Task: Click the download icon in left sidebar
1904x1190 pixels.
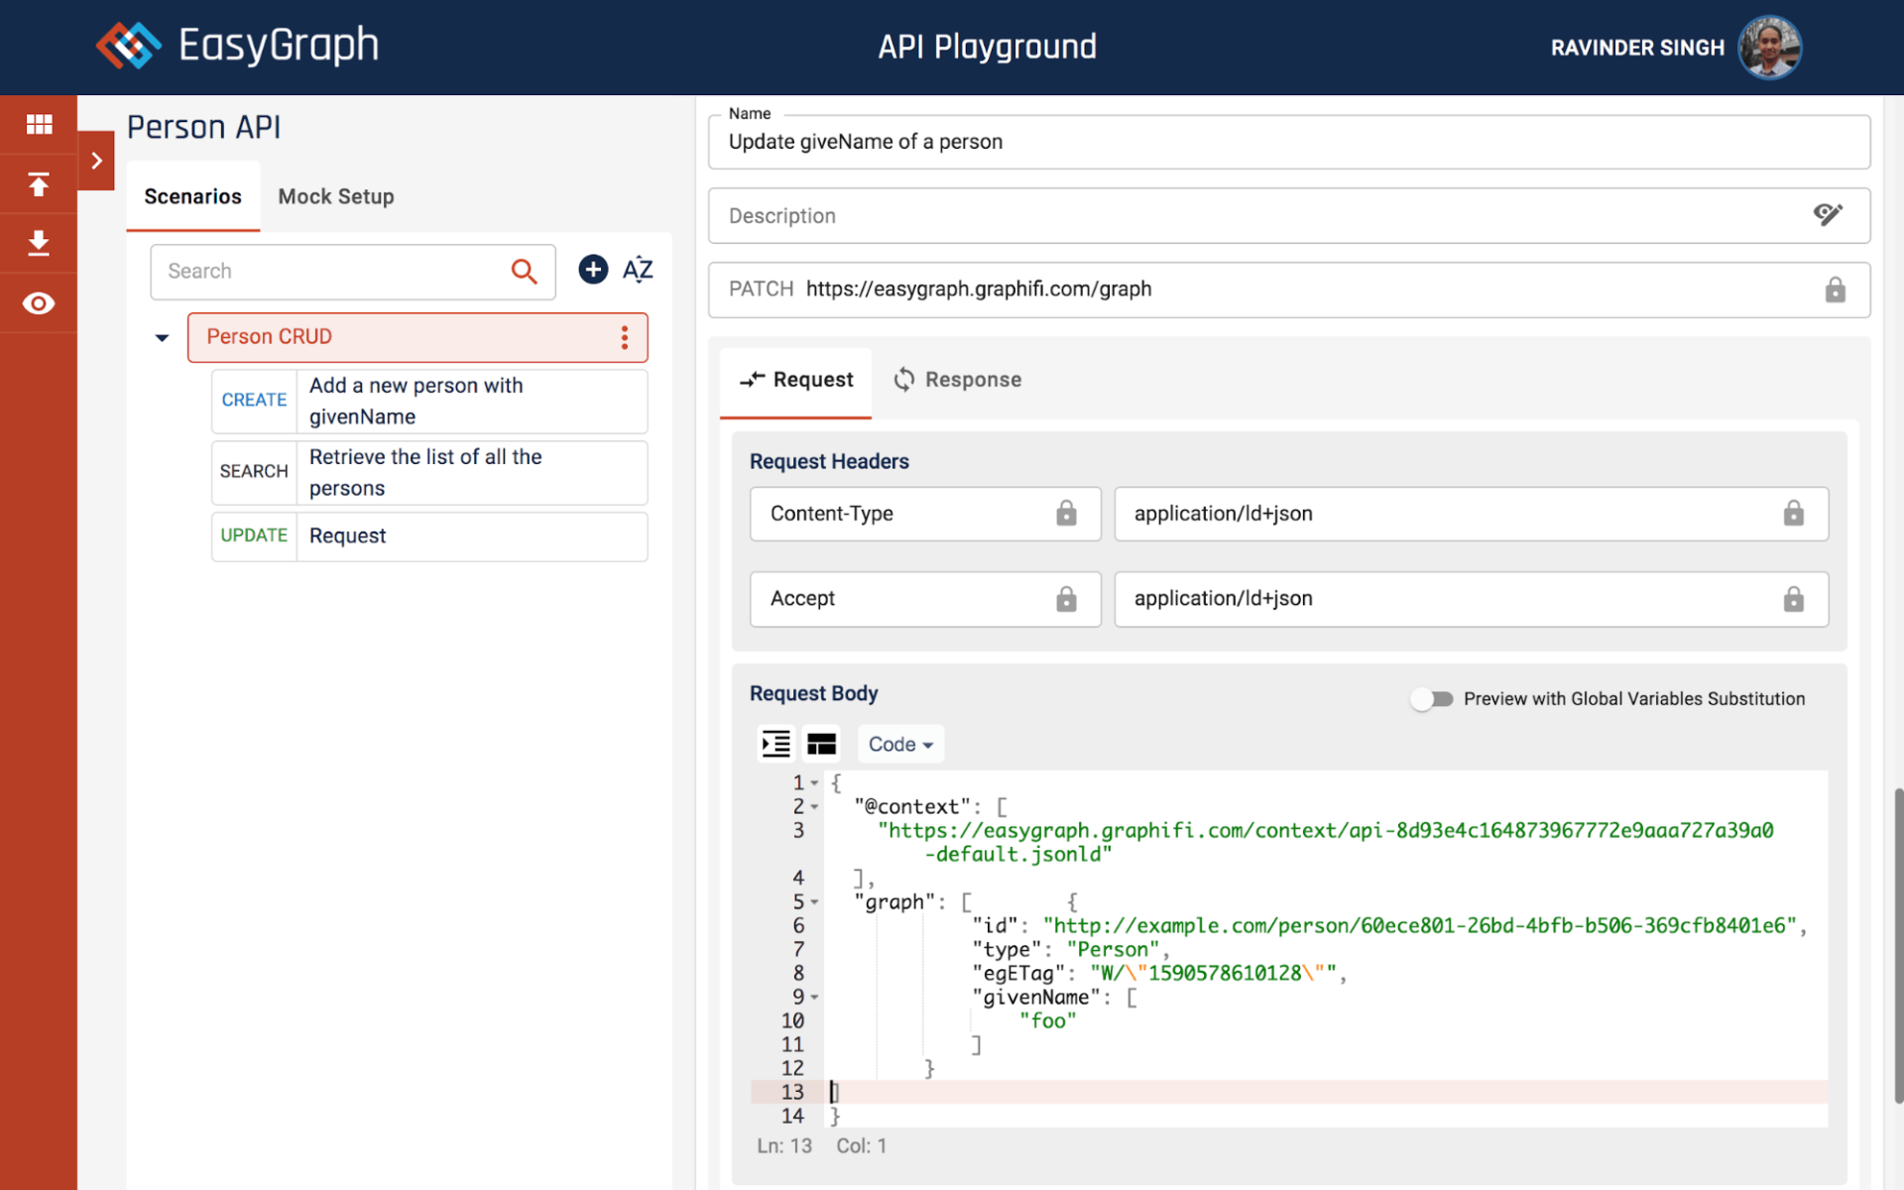Action: point(39,243)
